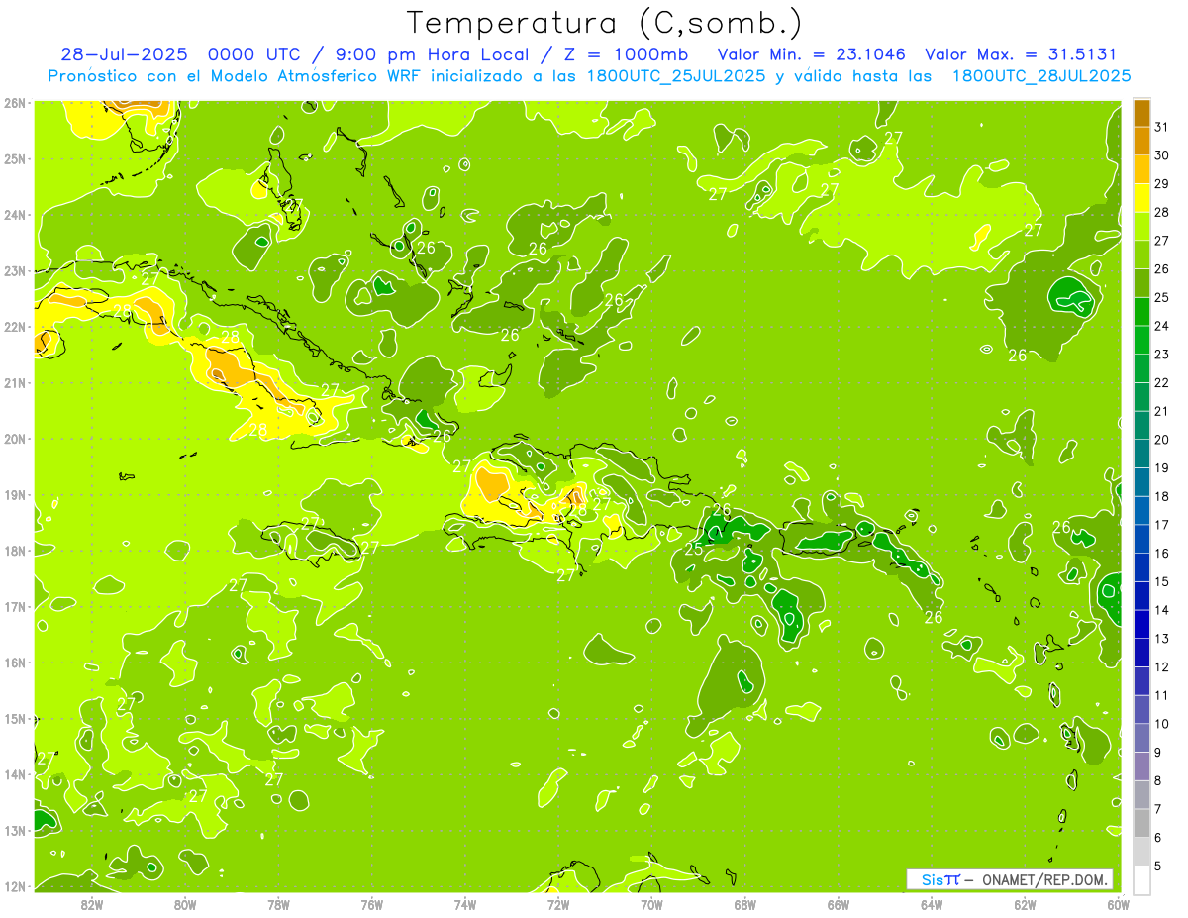The image size is (1188, 918).
Task: Click the "Valor Max. = 31.5131" text
Action: tap(1021, 54)
